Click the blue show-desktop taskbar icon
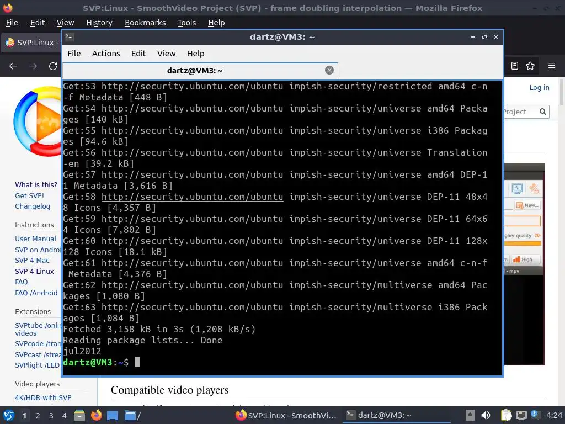This screenshot has height=424, width=565. 113,416
